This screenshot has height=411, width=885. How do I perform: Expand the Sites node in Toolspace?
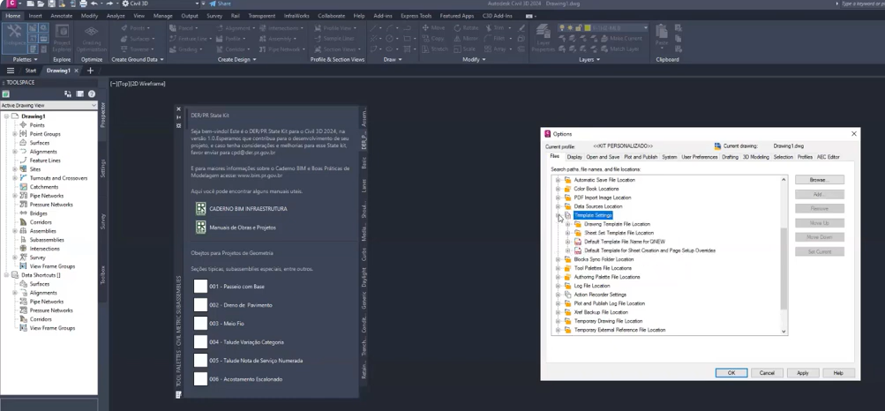pyautogui.click(x=15, y=169)
